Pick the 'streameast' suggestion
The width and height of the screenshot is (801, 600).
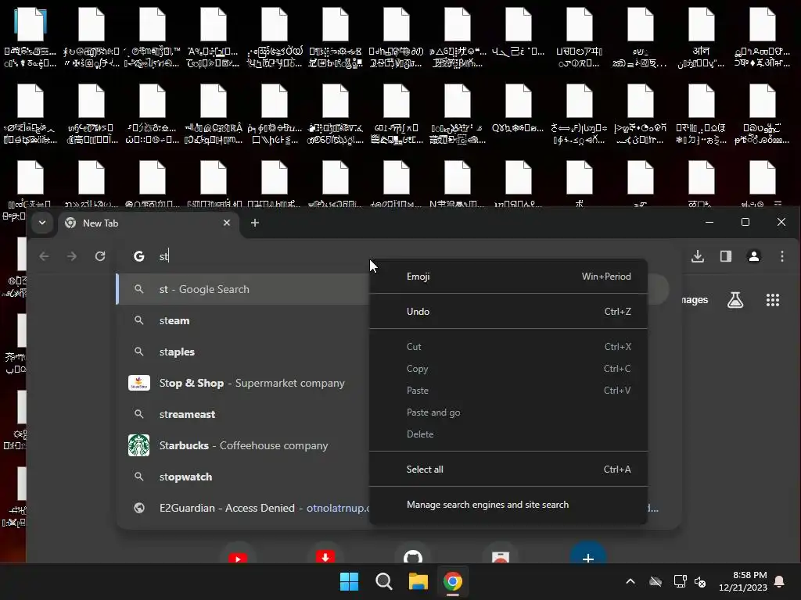[x=243, y=414]
